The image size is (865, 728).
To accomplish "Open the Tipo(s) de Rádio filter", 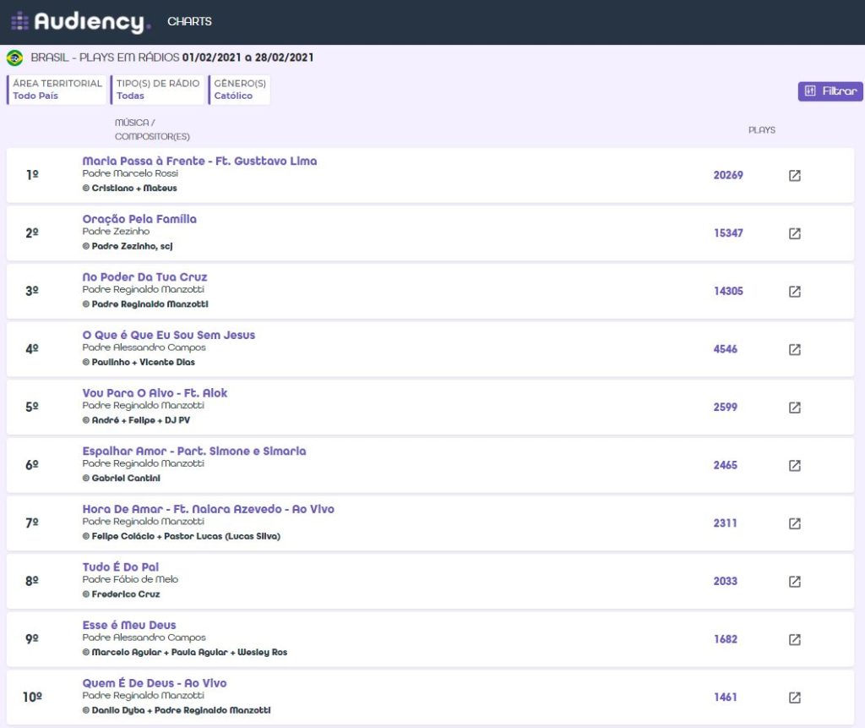I will 158,90.
